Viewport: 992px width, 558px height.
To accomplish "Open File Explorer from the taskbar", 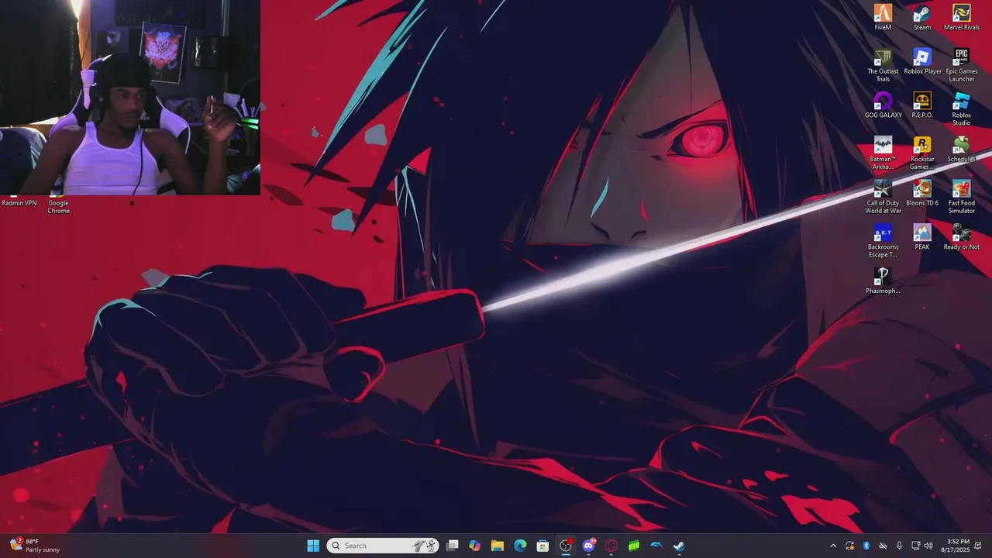I will 498,546.
